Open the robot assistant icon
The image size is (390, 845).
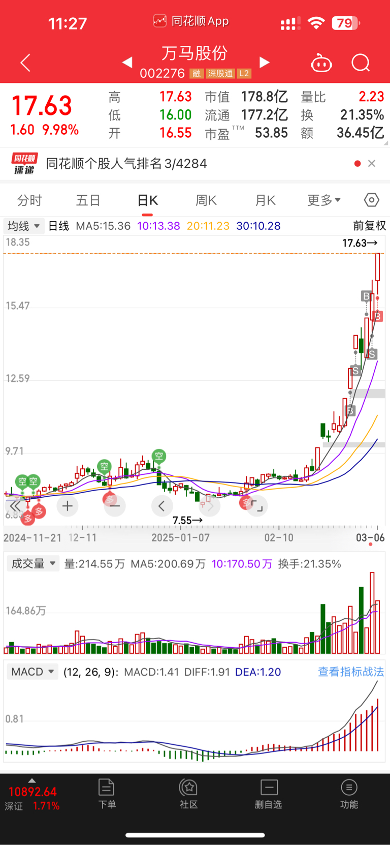click(x=321, y=63)
